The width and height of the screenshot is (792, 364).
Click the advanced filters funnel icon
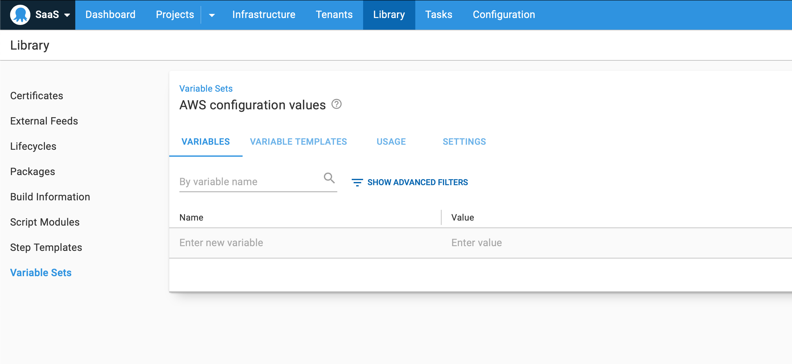tap(357, 182)
